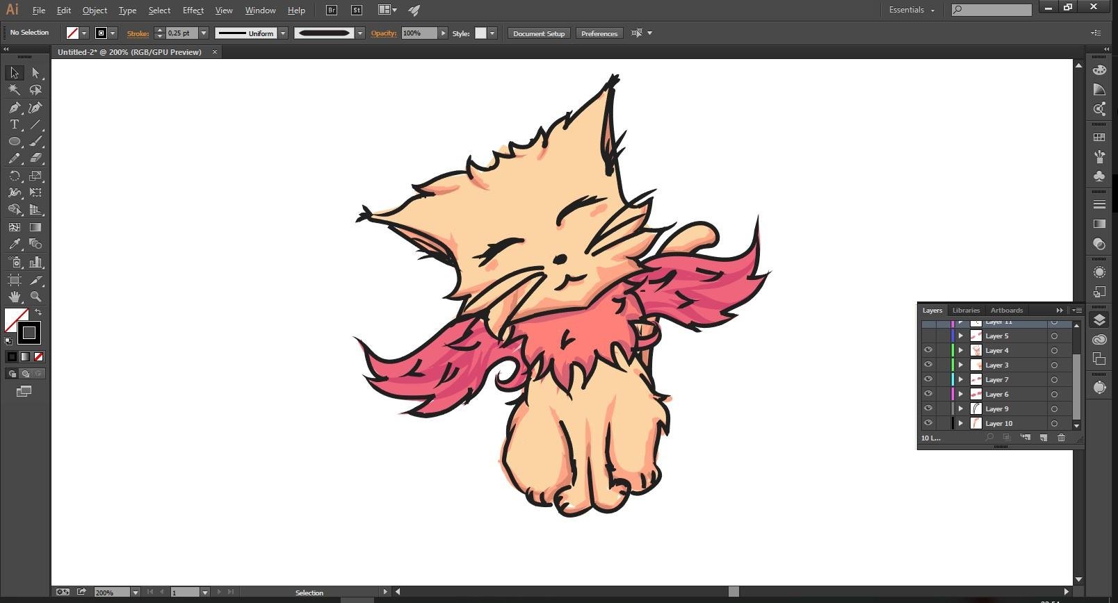The image size is (1118, 603).
Task: Hide Layer 3 using its eye icon
Action: [x=928, y=365]
